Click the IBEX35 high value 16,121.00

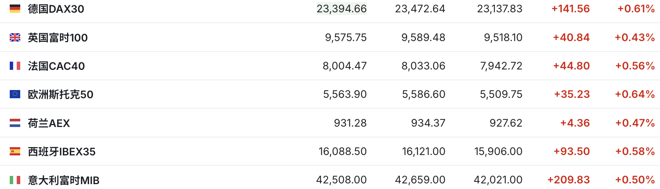tap(424, 151)
